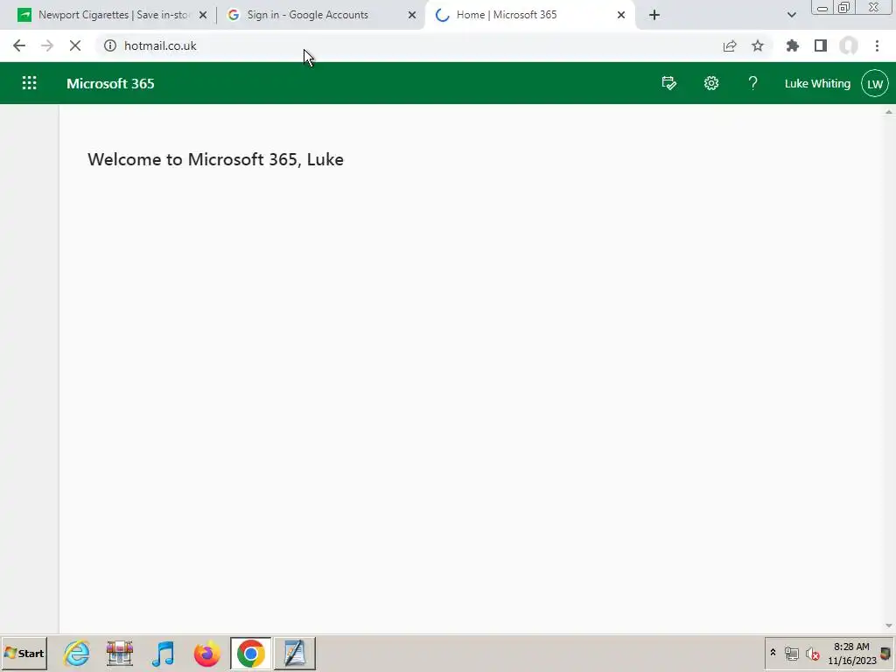
Task: Open the My Day calendar check icon
Action: (668, 83)
